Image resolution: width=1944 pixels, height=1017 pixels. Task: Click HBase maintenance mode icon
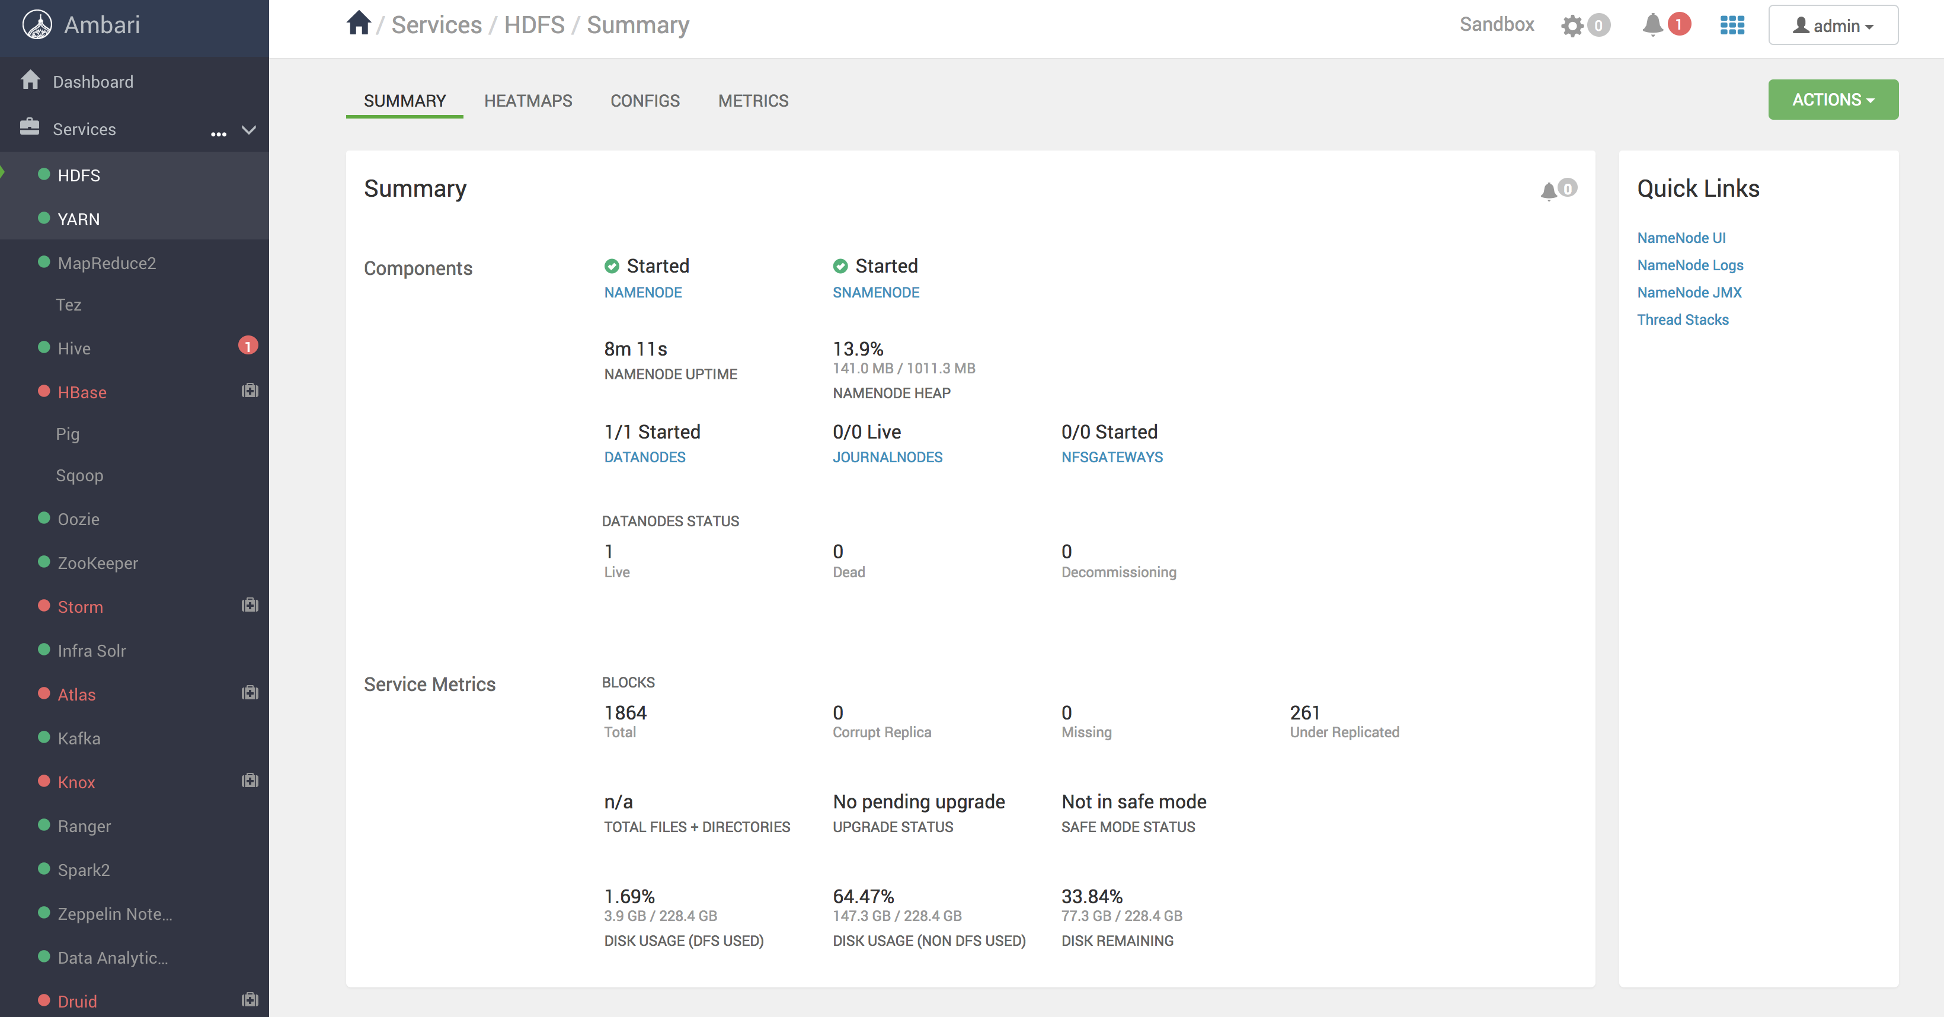coord(250,391)
